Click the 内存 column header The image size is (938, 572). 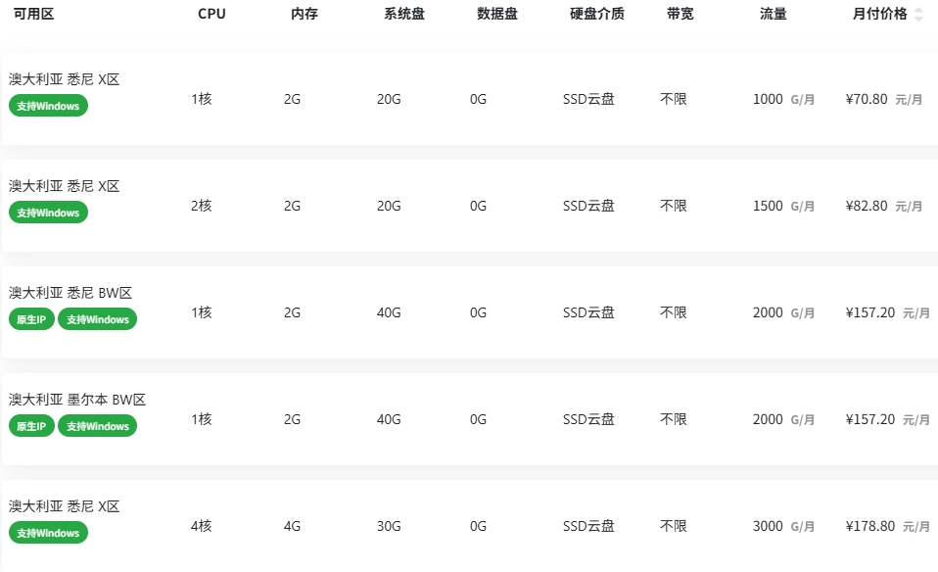click(x=305, y=15)
